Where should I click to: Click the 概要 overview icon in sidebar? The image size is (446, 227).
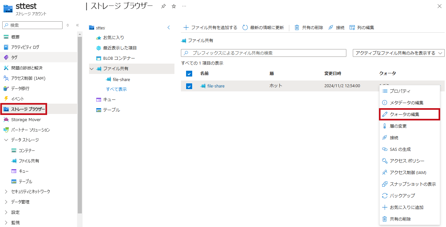coord(6,37)
